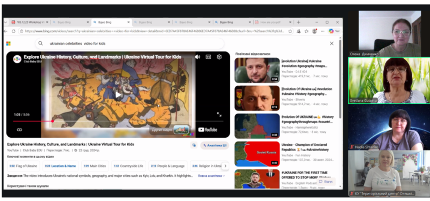Jump to 'Religion in Ukraine' key moment
This screenshot has width=430, height=201.
207,166
